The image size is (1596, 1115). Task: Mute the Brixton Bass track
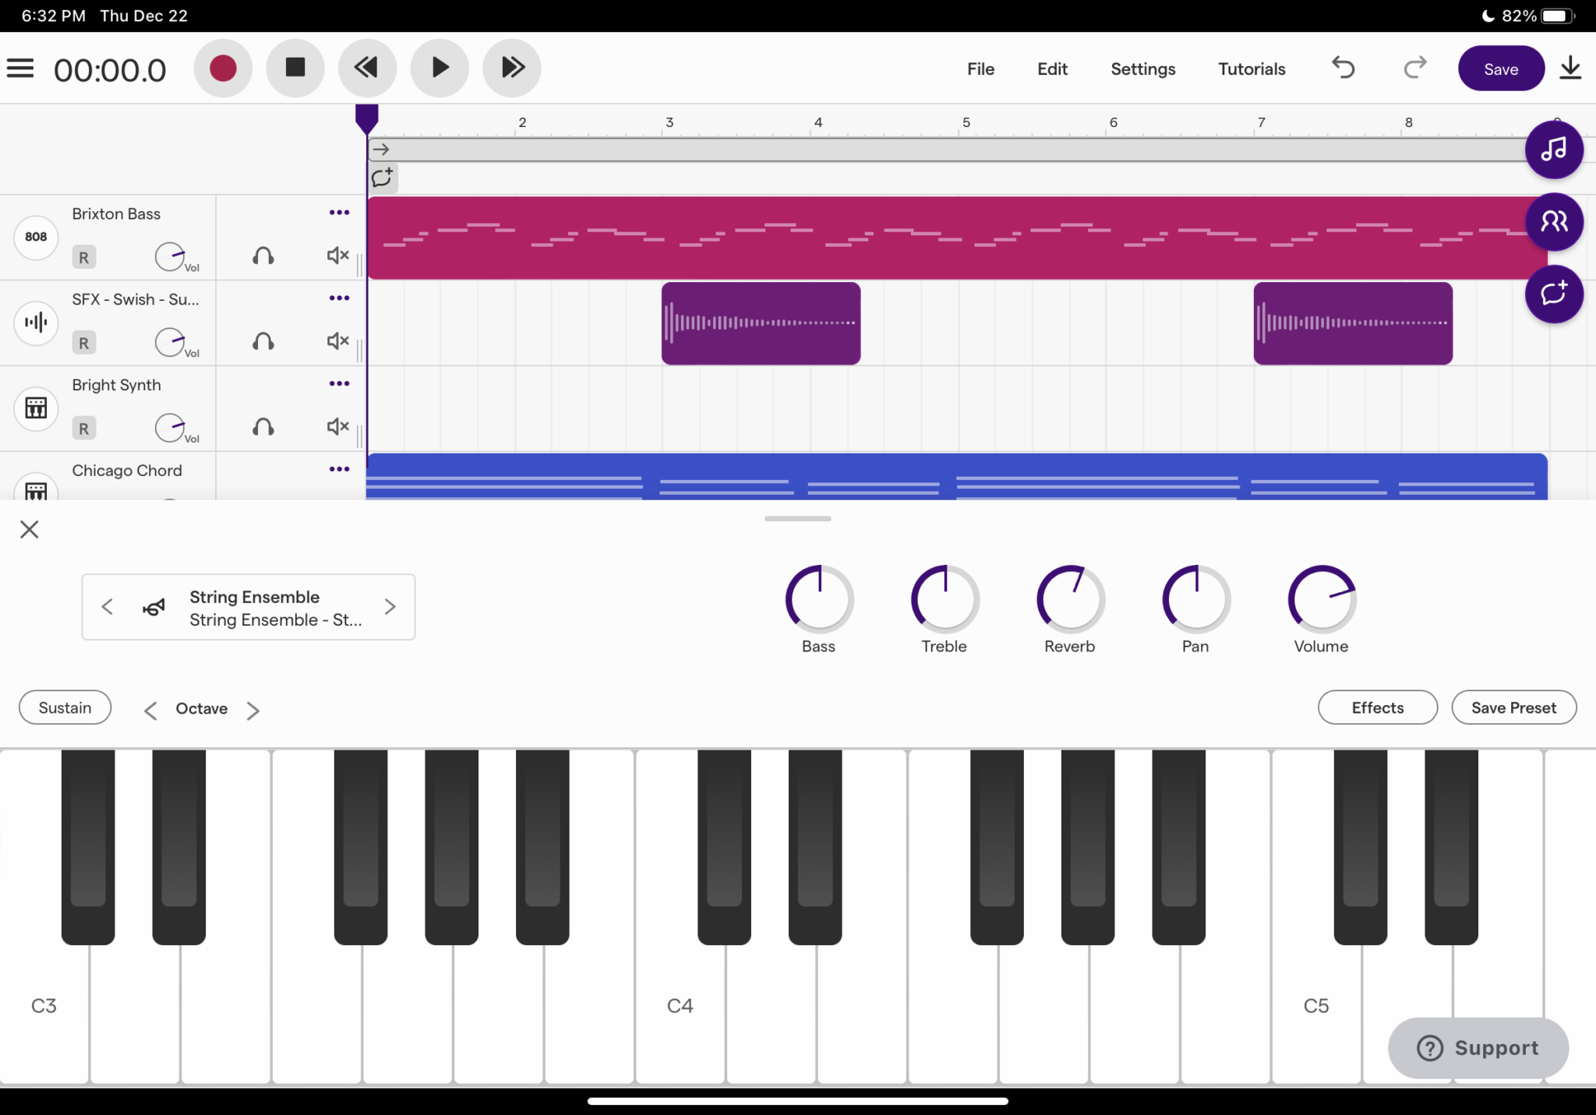[x=335, y=255]
